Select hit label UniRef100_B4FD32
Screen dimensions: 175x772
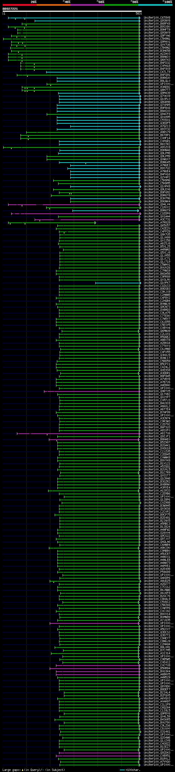pos(157,63)
